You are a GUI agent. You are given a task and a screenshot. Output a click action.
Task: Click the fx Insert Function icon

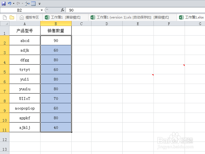[x=63, y=10]
